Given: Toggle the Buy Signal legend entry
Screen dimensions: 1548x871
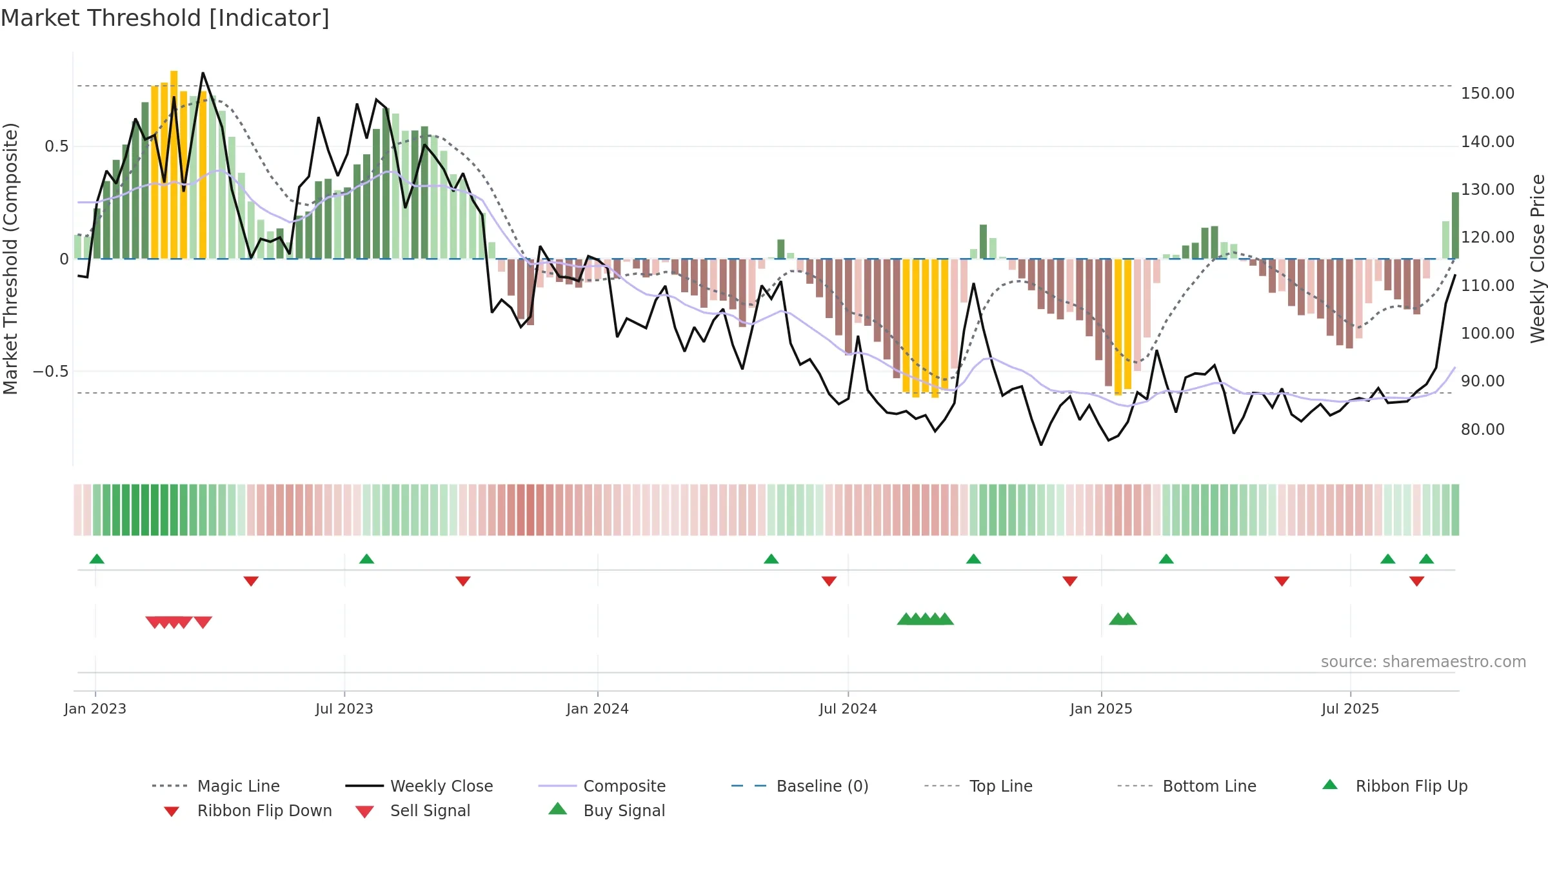Looking at the screenshot, I should pyautogui.click(x=606, y=810).
